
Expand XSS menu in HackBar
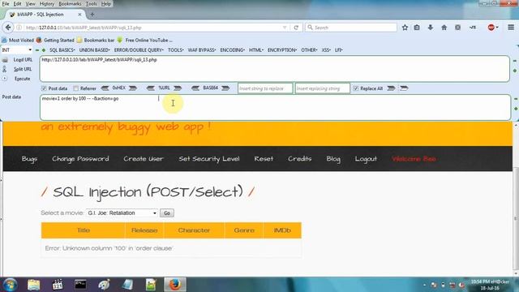click(x=326, y=50)
